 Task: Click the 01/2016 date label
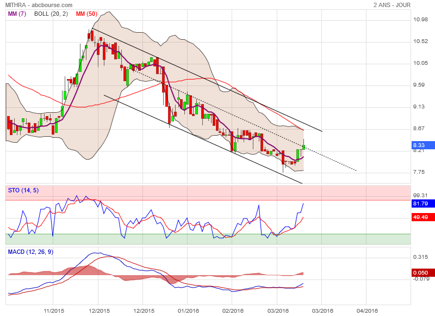[188, 311]
